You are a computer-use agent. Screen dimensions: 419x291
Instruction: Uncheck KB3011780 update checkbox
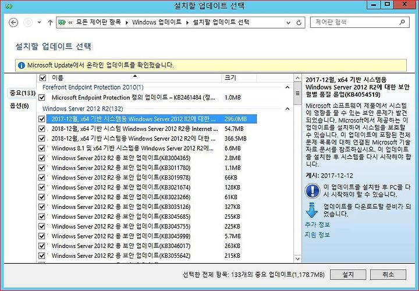[x=42, y=168]
